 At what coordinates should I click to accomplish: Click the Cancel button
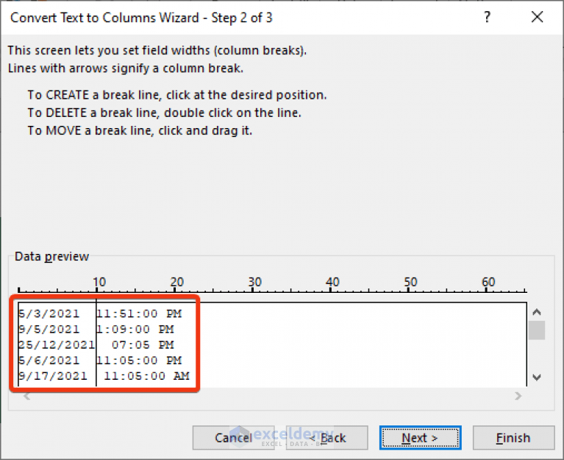click(x=233, y=438)
